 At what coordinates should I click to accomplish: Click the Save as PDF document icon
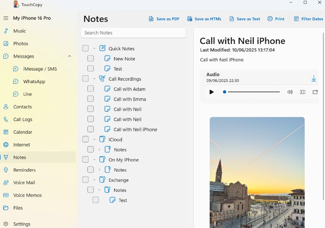tap(151, 19)
